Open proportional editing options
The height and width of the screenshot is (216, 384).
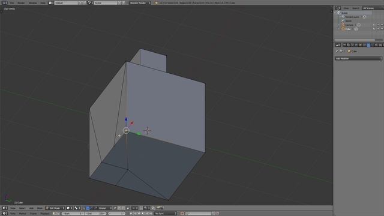point(135,208)
